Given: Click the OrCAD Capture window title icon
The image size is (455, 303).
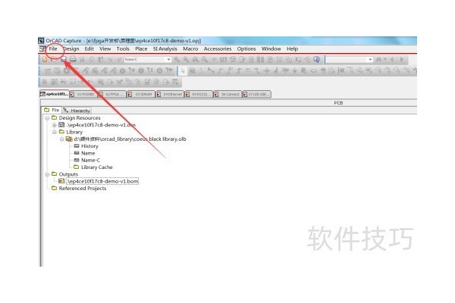Looking at the screenshot, I should coord(42,41).
